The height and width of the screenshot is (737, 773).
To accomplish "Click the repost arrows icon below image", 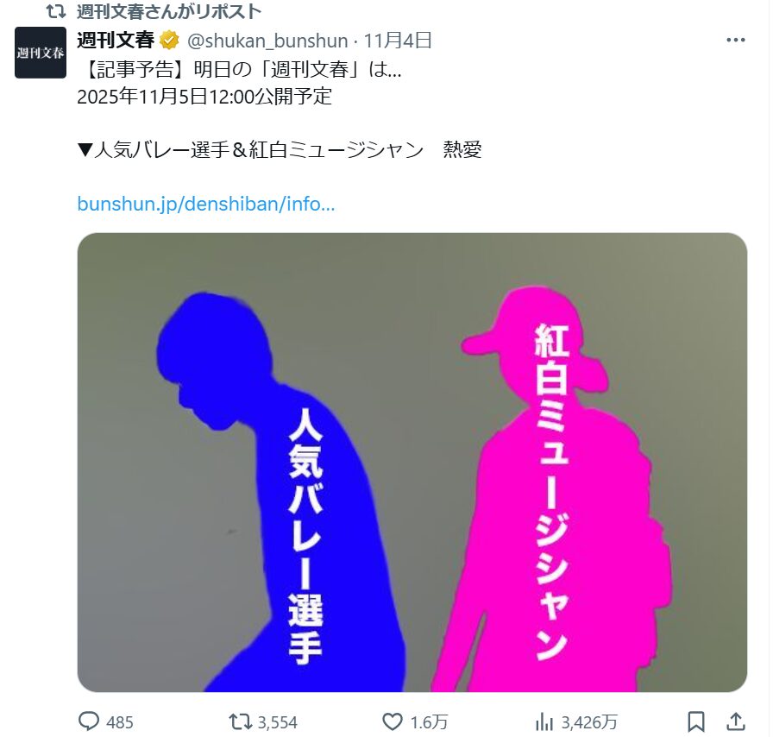I will [240, 721].
